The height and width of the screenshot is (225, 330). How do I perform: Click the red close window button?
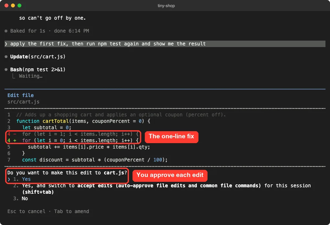tap(6, 6)
